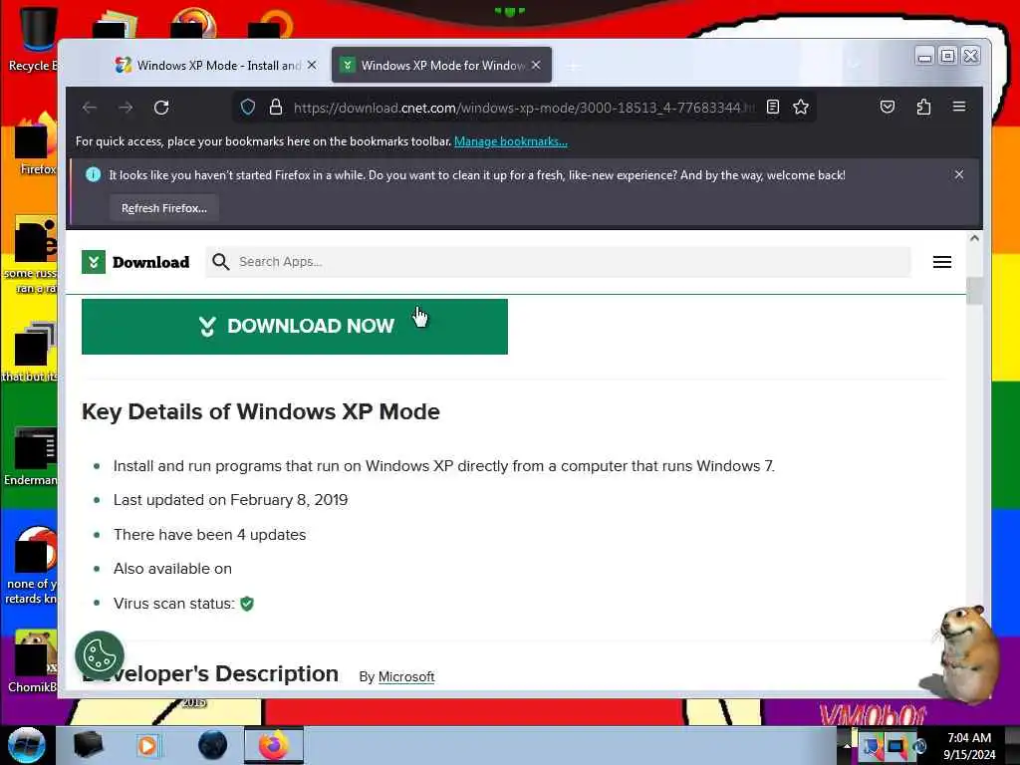Select the Firefox desktop shortcut
1020x765 pixels.
(x=37, y=144)
